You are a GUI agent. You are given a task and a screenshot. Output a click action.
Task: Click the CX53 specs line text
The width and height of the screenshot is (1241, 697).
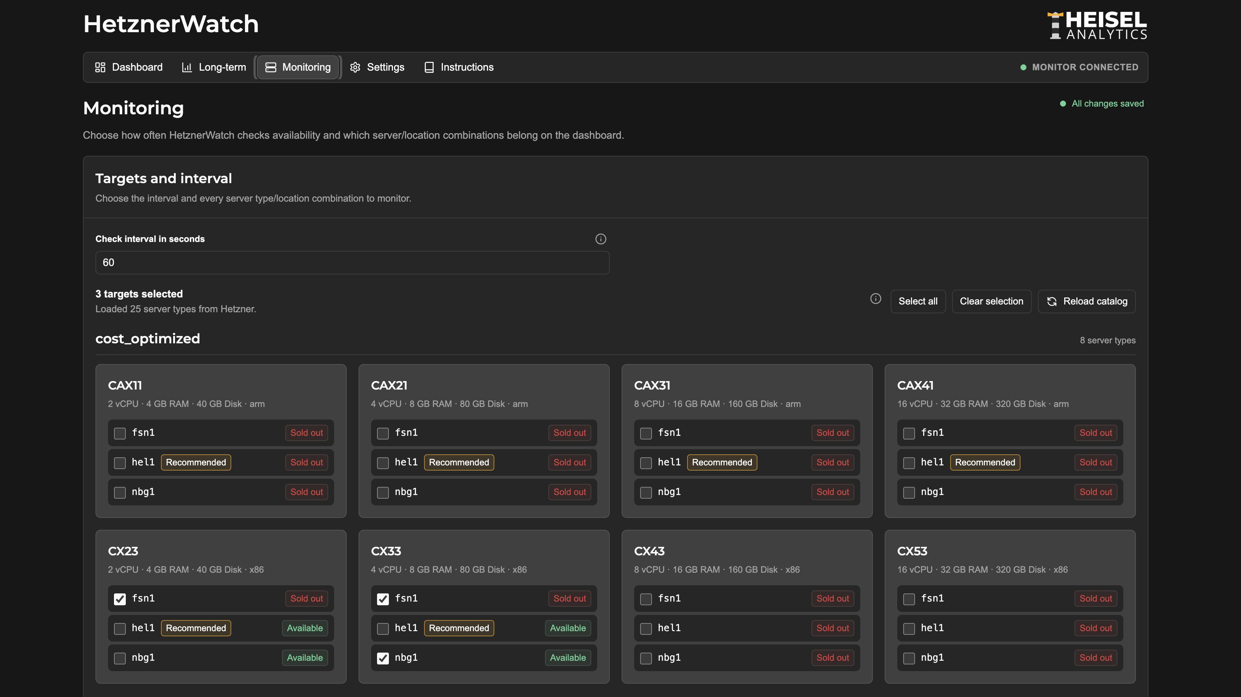(982, 570)
